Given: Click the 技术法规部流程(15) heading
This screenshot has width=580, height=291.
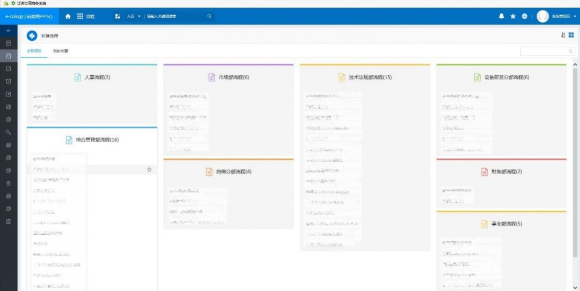Looking at the screenshot, I should 370,77.
